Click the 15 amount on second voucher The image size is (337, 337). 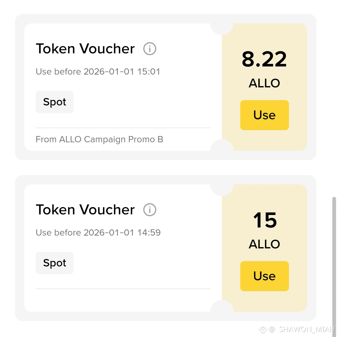[265, 220]
